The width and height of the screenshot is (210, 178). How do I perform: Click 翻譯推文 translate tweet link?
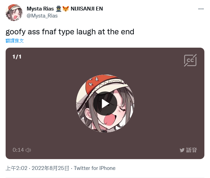click(x=15, y=41)
